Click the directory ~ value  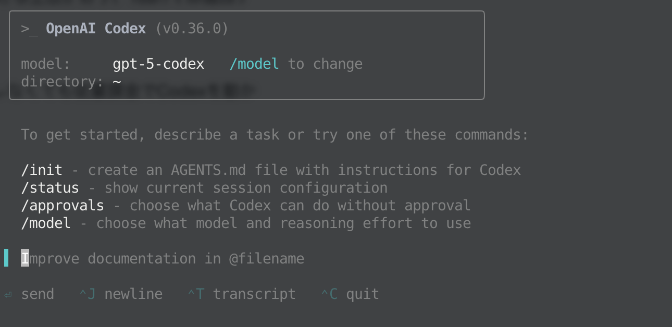pyautogui.click(x=116, y=81)
